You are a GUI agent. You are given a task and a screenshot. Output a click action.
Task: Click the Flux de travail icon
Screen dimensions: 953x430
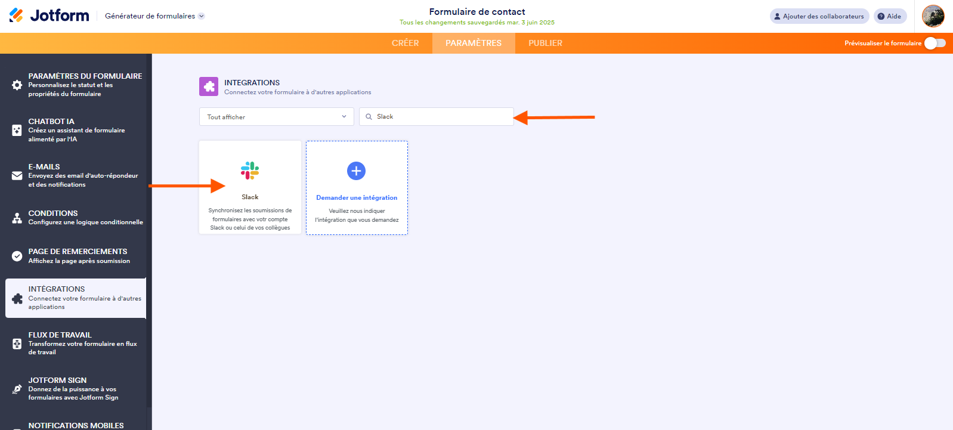17,344
